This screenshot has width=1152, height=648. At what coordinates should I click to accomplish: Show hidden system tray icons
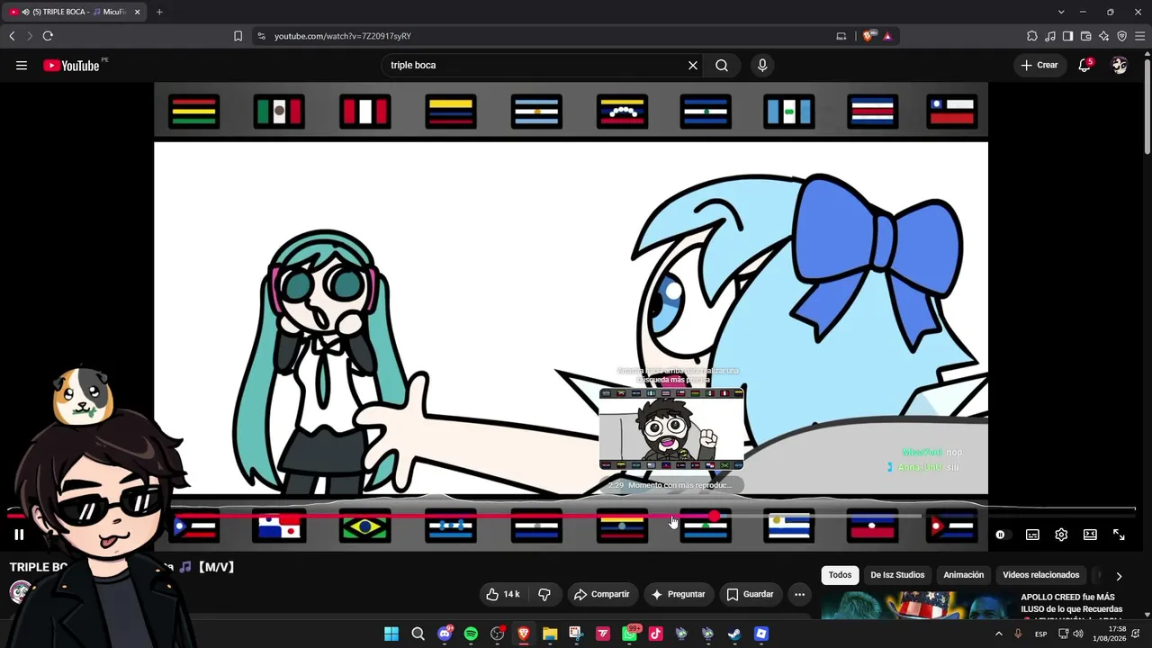998,634
